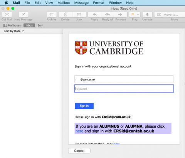The image size is (185, 158).
Task: Open the Format menu
Action: point(99,3)
